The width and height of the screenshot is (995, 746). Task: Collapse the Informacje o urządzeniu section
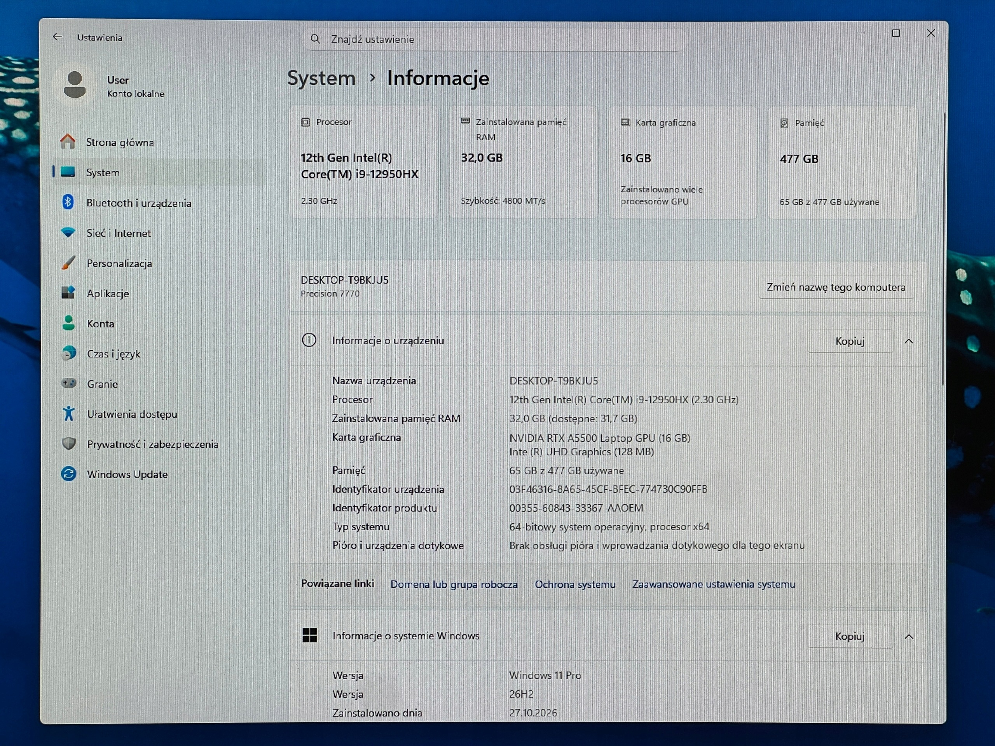click(909, 341)
